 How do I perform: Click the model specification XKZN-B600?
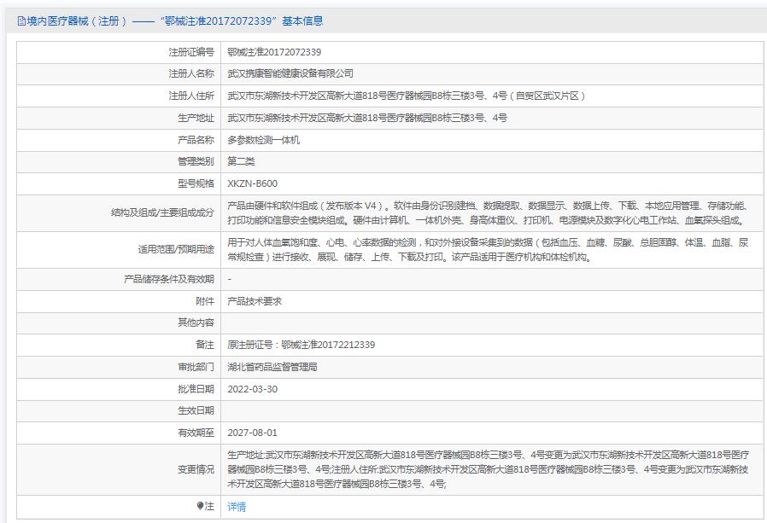(252, 183)
